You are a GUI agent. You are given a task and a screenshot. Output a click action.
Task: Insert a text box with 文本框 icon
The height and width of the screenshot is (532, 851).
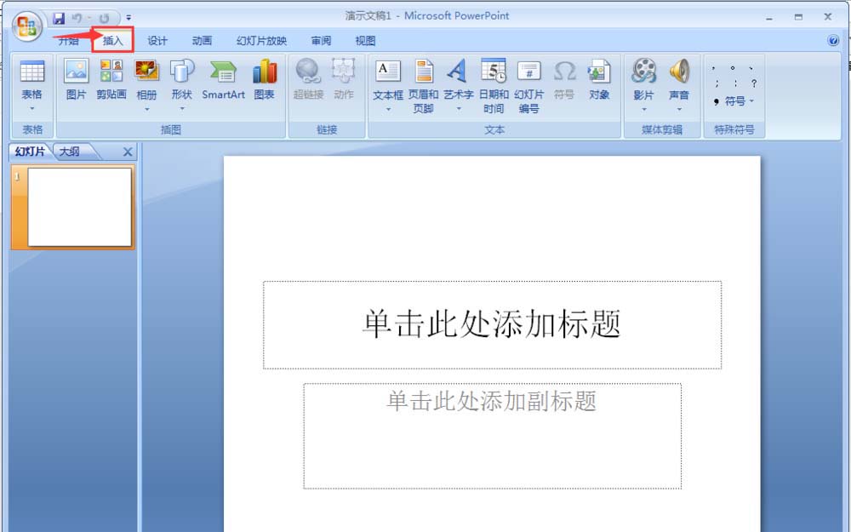tap(388, 72)
